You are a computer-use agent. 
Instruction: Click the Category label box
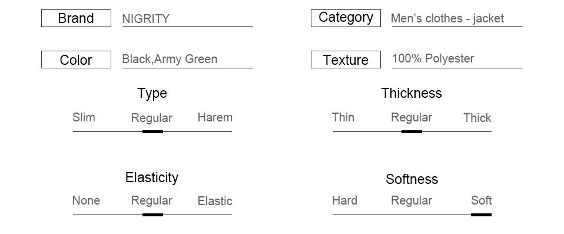(x=346, y=18)
